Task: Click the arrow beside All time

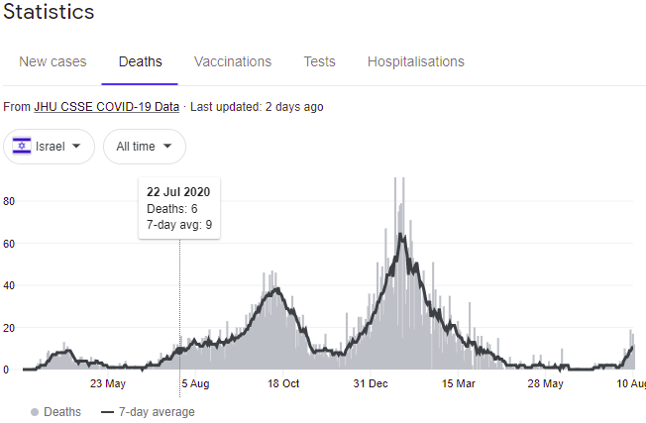Action: point(167,147)
